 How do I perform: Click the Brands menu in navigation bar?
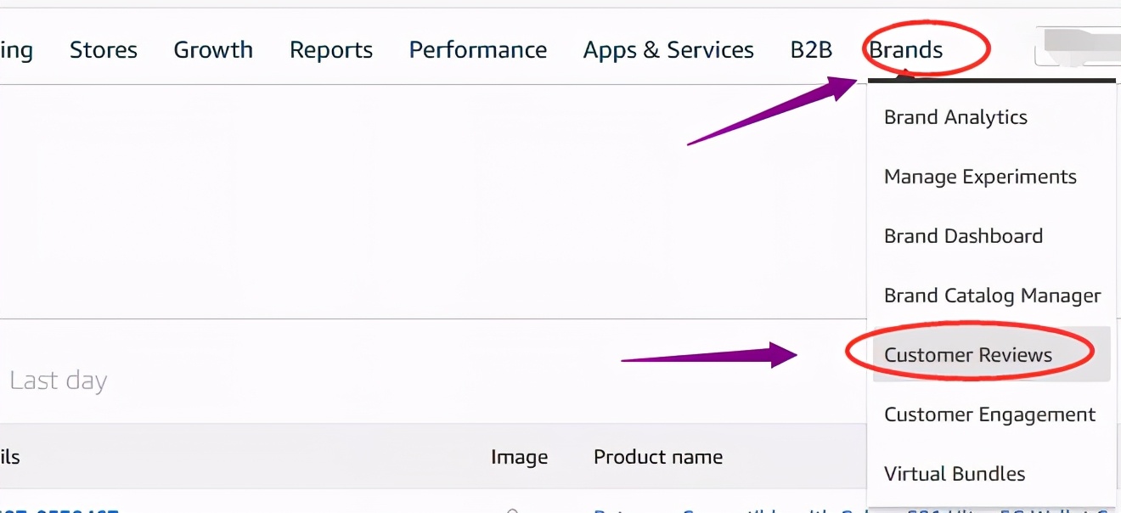coord(906,50)
